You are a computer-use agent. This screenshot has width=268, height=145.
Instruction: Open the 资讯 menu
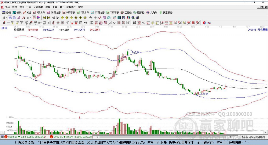pos(21,7)
